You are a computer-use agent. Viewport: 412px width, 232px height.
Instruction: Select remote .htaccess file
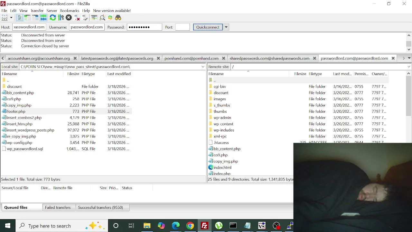221,143
